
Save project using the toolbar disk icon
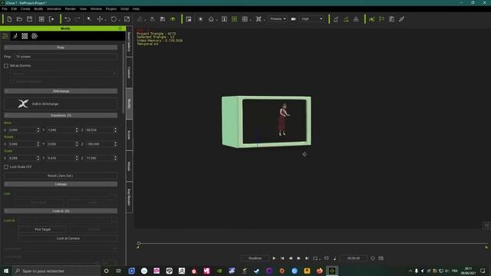tap(29, 19)
